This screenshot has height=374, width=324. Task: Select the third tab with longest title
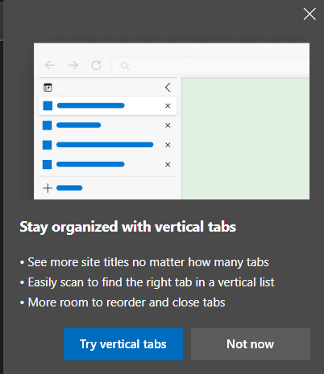point(108,145)
